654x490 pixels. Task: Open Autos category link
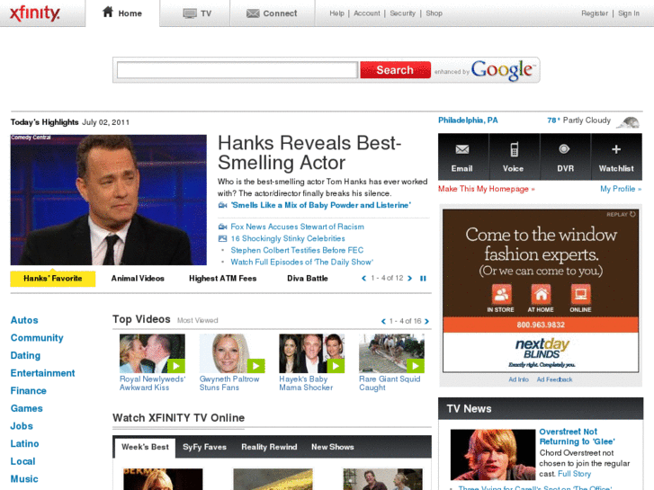coord(24,320)
